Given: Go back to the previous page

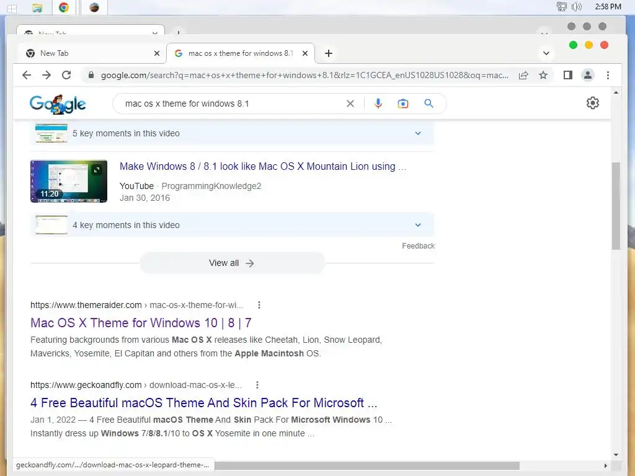Looking at the screenshot, I should tap(27, 75).
